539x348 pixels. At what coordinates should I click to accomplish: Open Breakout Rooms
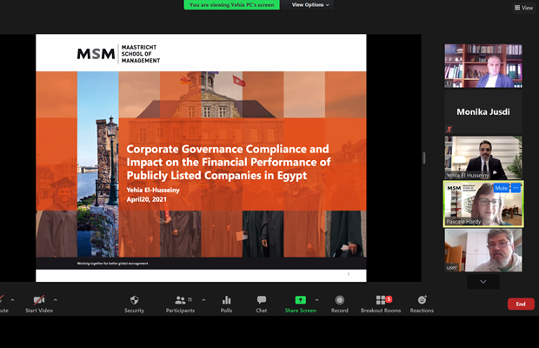(x=381, y=304)
